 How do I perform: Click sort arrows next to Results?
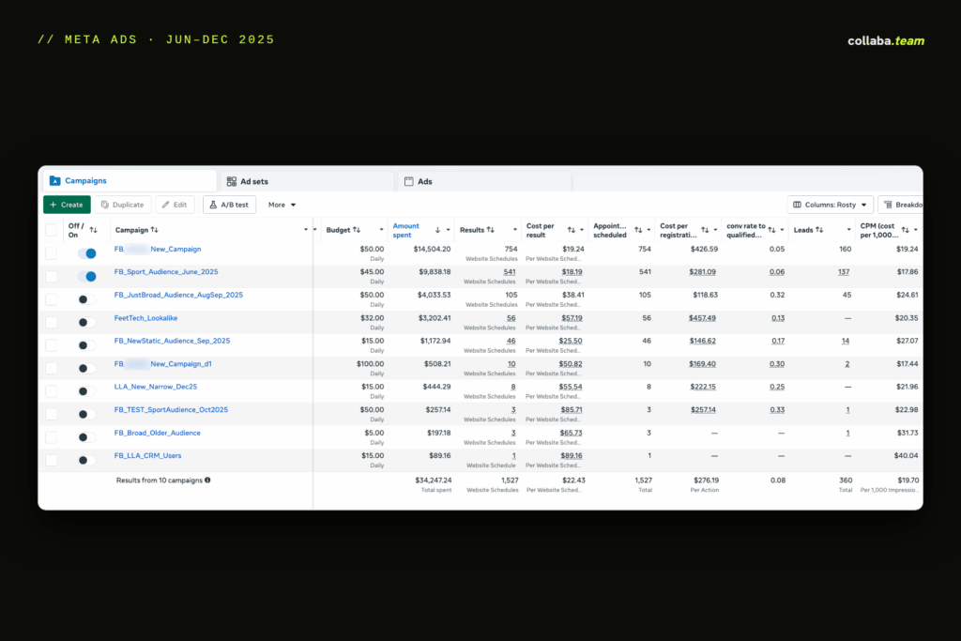pyautogui.click(x=490, y=230)
